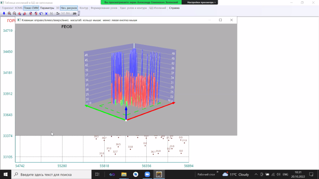Expand the toolbar overflow arrow

(x=79, y=14)
